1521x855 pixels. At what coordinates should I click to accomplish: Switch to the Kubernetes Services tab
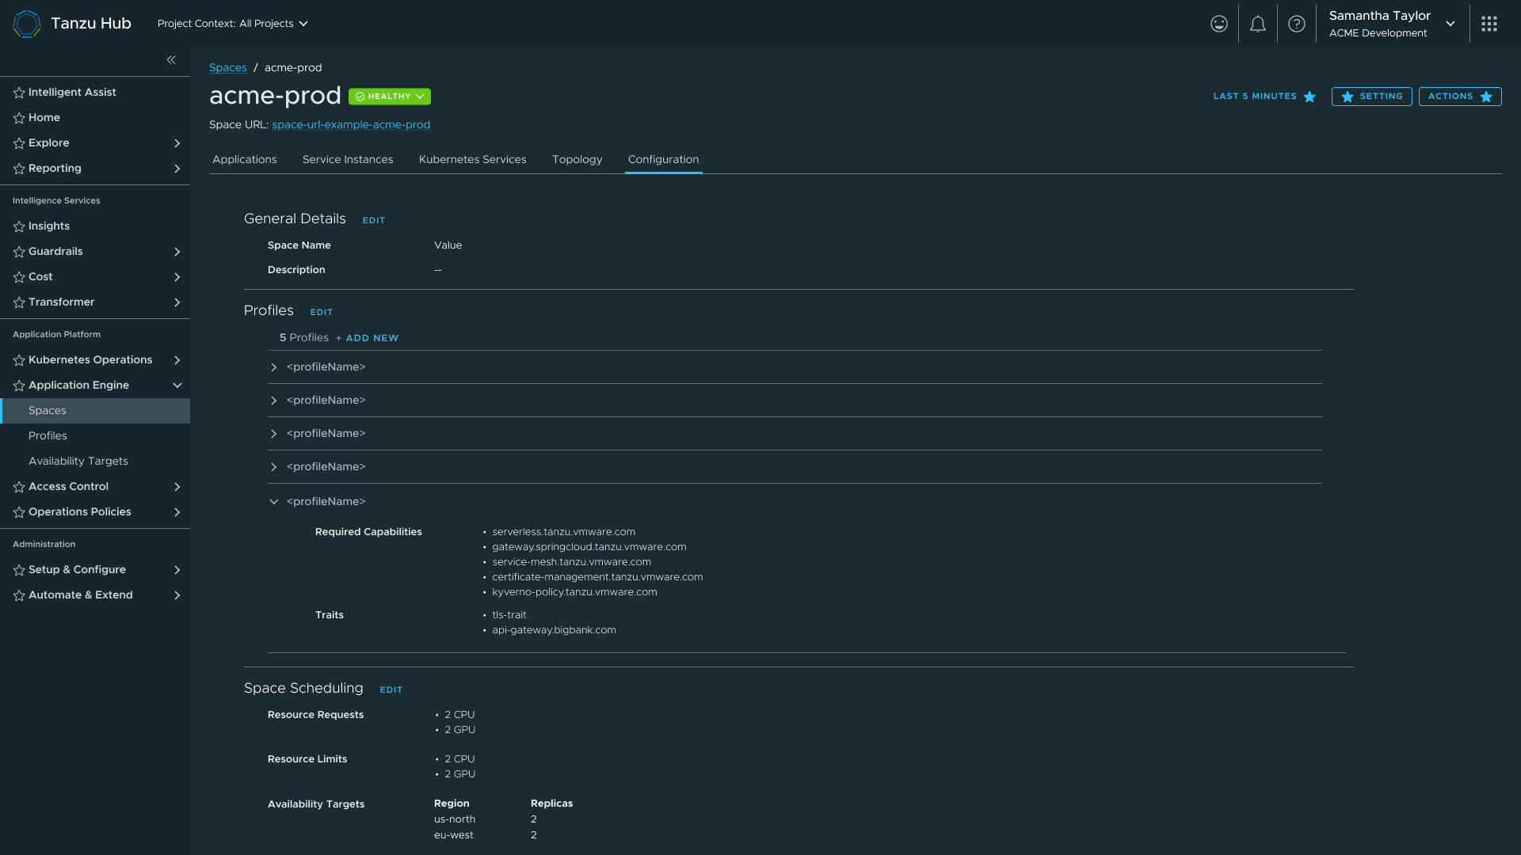[x=473, y=160]
